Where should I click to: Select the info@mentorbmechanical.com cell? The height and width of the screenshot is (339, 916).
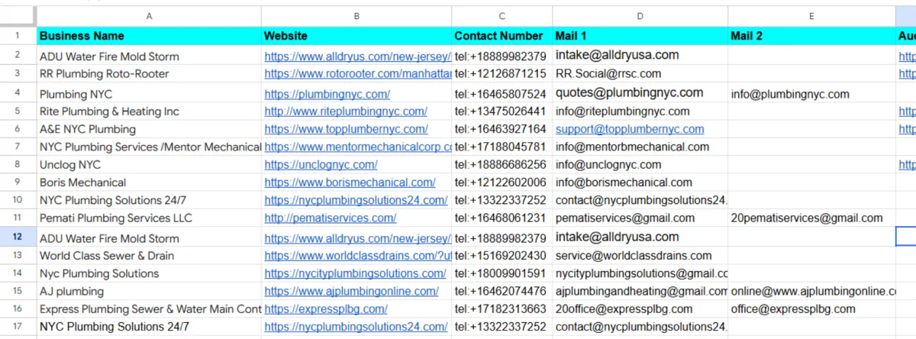click(x=640, y=147)
